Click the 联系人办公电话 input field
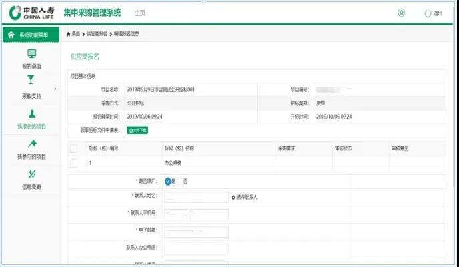This screenshot has width=459, height=267. tap(196, 249)
